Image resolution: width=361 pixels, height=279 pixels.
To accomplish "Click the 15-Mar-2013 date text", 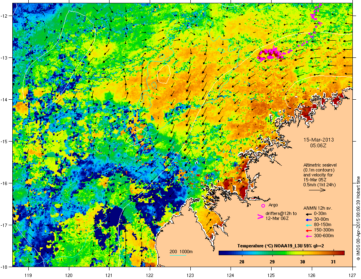I will [x=319, y=140].
